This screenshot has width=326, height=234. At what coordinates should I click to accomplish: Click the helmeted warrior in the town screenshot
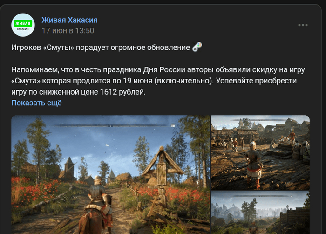coord(253,165)
